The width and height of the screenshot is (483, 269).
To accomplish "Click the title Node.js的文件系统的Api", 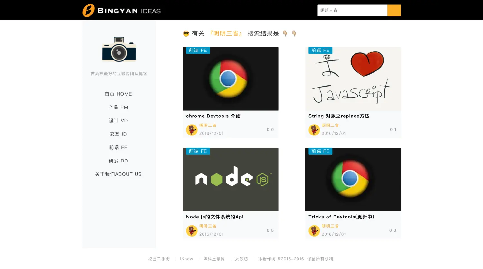I will point(215,217).
